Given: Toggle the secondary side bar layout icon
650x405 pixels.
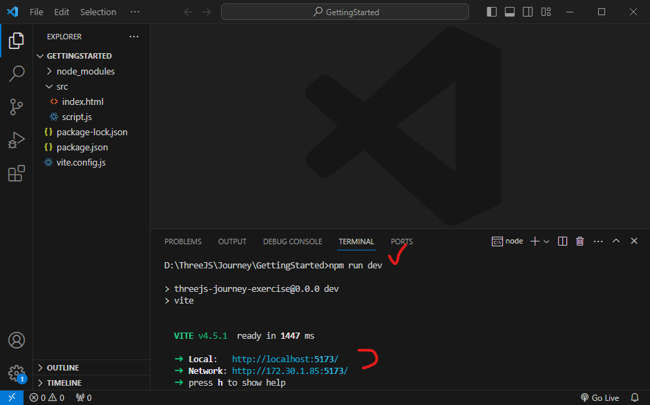Looking at the screenshot, I should (528, 12).
